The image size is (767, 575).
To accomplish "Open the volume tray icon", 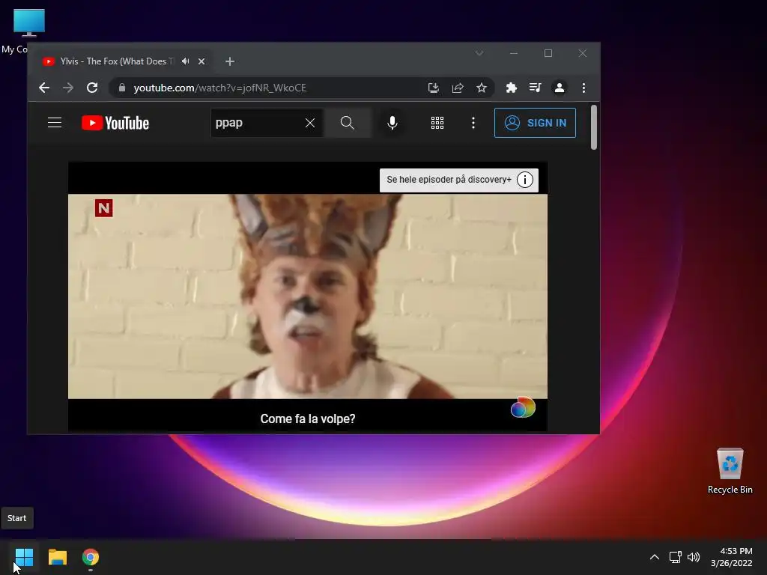I will (x=694, y=557).
